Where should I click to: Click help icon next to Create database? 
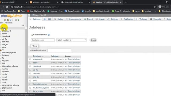tap(49, 35)
